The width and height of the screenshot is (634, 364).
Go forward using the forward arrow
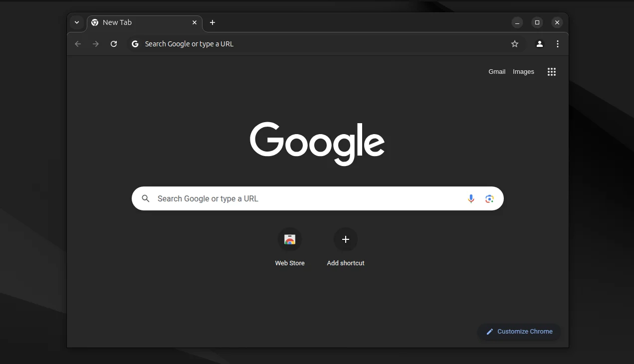pyautogui.click(x=96, y=44)
